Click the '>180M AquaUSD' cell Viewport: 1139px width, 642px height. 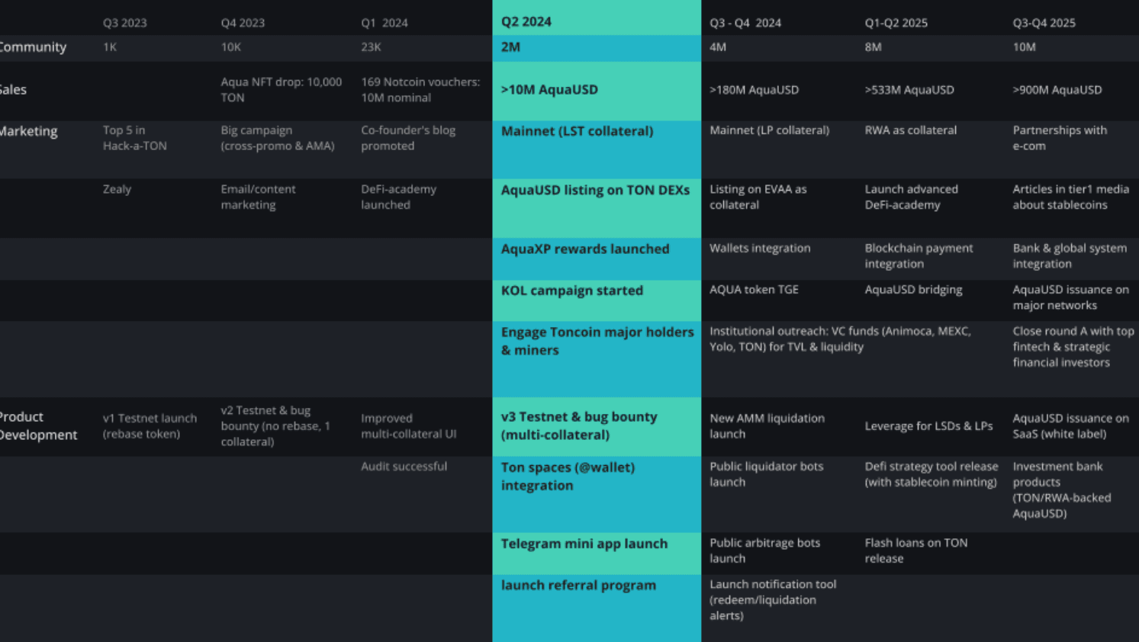pyautogui.click(x=755, y=90)
